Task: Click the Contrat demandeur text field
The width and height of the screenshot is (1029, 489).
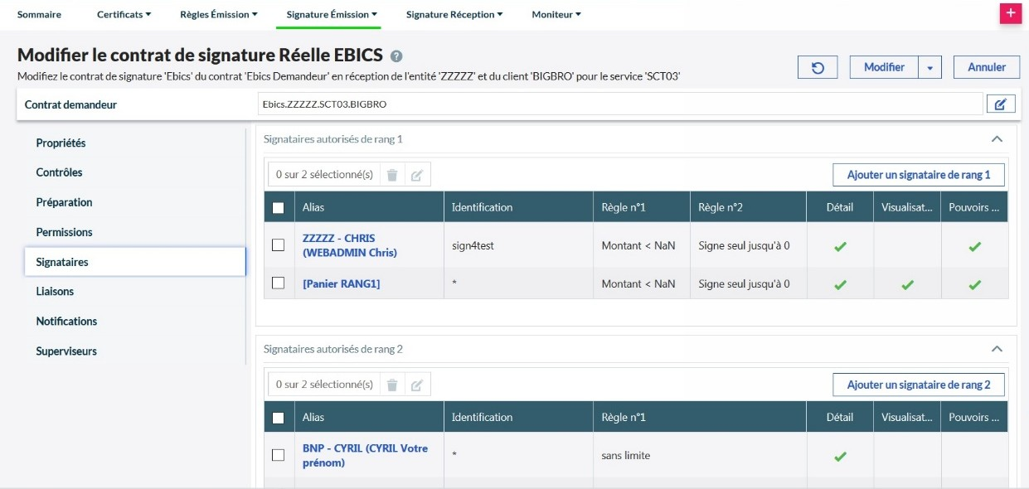Action: click(x=619, y=104)
